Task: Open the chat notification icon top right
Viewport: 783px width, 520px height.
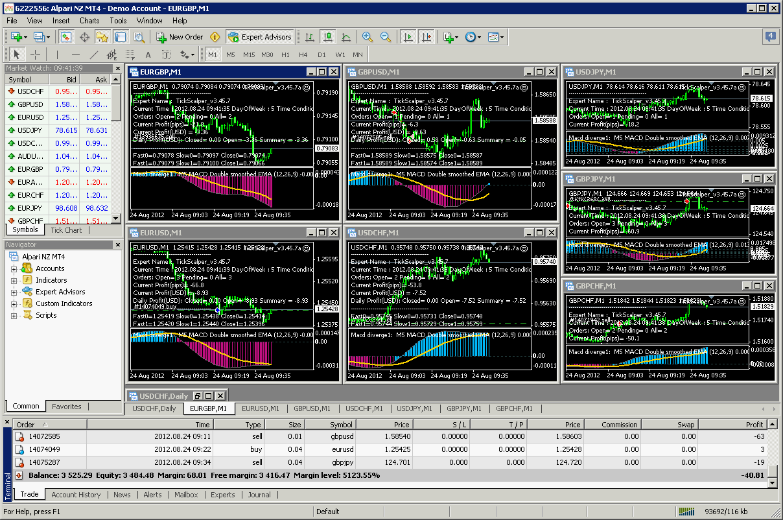Action: coord(771,36)
